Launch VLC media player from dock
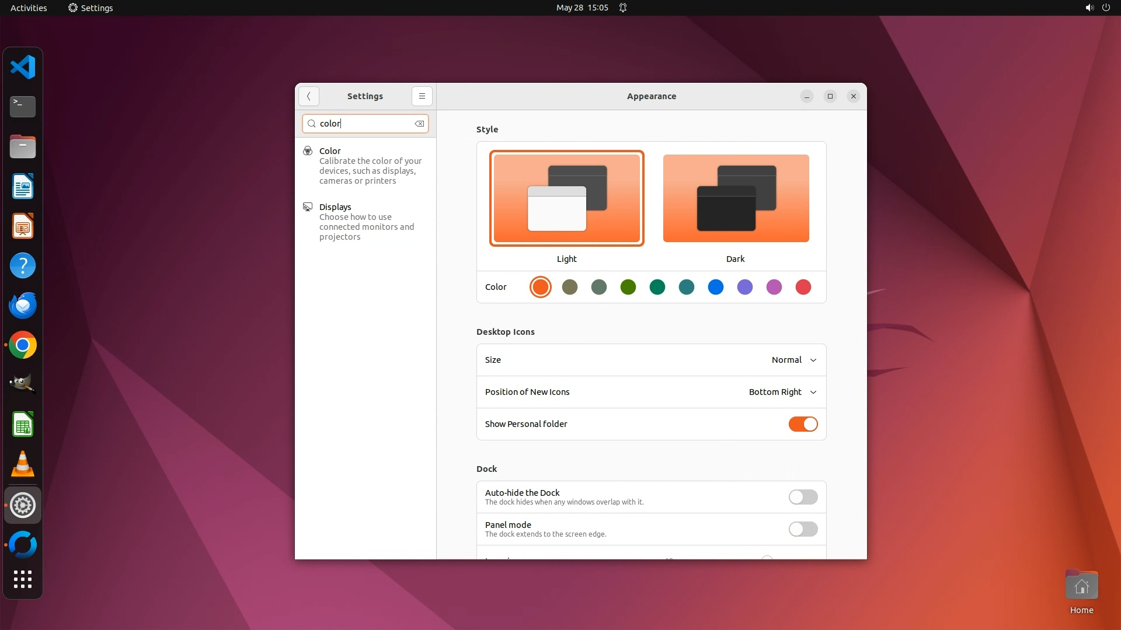Screen dimensions: 1121x630 [x=23, y=465]
